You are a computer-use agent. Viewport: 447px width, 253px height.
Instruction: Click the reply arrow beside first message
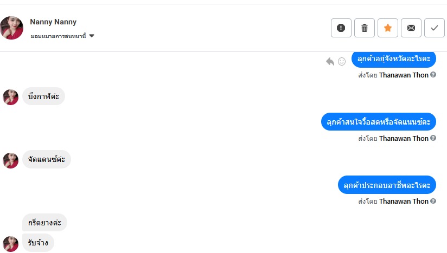tap(330, 61)
